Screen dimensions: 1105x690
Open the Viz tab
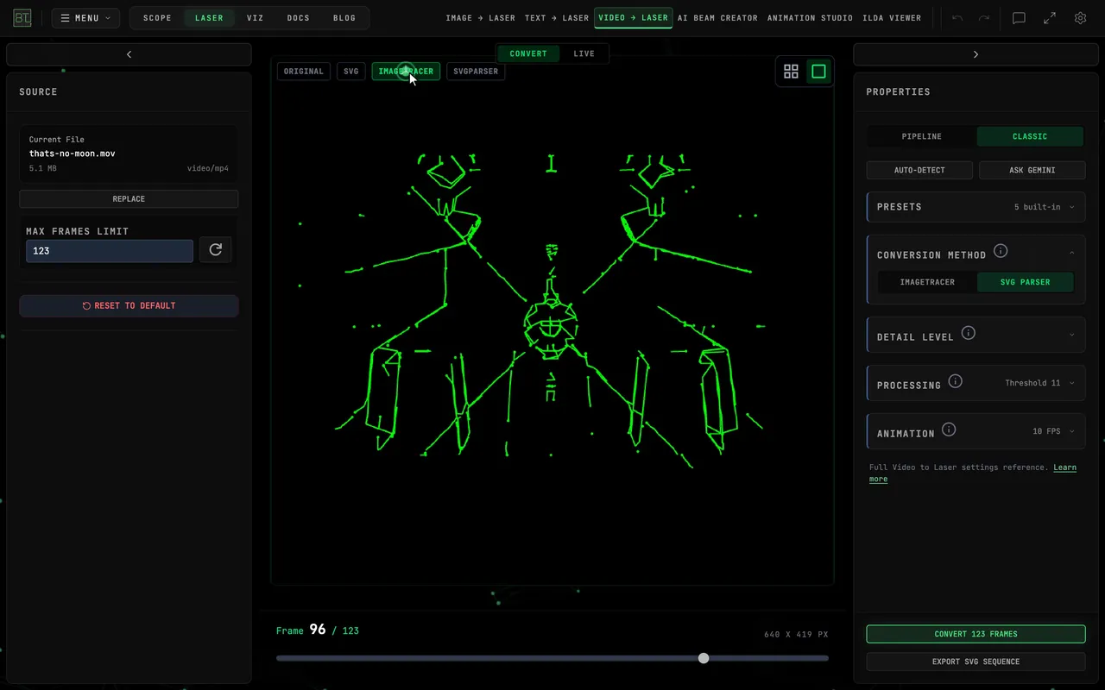(x=255, y=18)
